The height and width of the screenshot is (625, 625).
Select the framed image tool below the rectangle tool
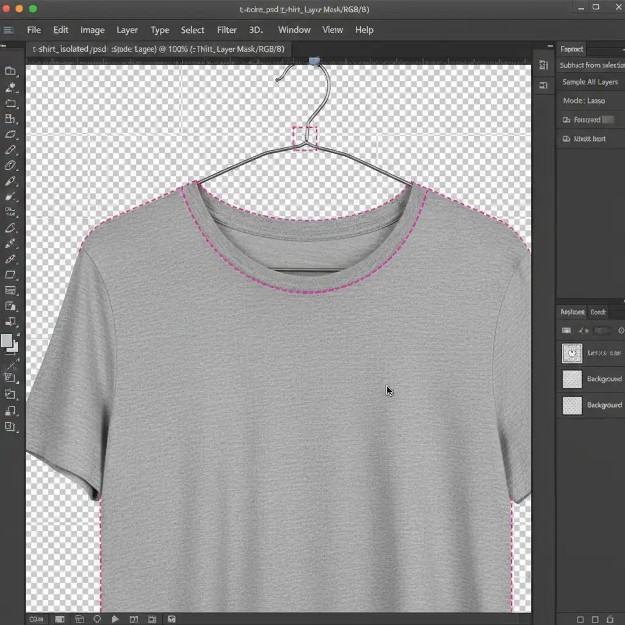(10, 291)
